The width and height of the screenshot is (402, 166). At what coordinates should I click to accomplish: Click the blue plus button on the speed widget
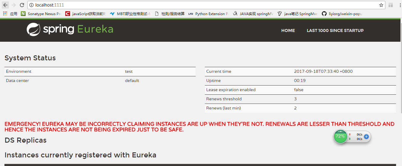(x=366, y=137)
